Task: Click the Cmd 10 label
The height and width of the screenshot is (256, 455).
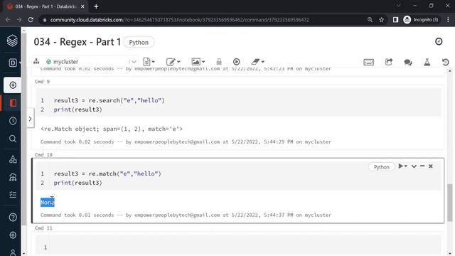Action: 43,155
